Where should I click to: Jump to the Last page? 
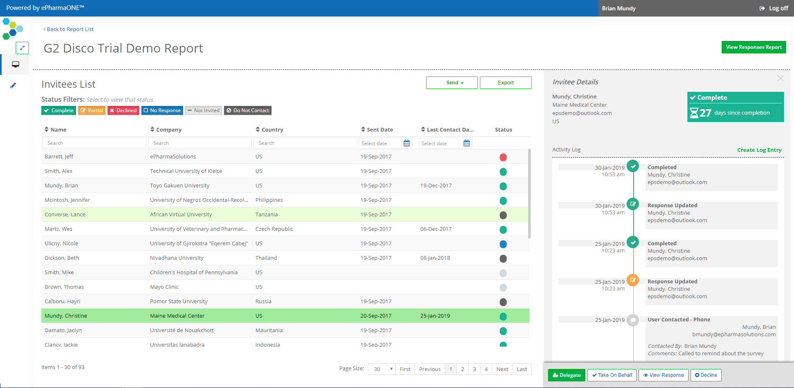click(x=522, y=369)
